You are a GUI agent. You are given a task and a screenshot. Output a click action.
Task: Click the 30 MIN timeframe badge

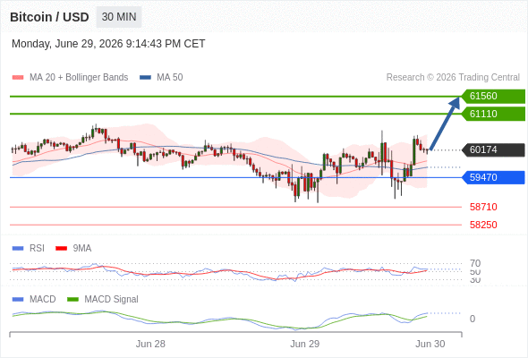[x=119, y=17]
